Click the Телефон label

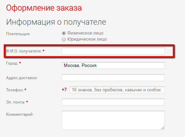tap(15, 90)
